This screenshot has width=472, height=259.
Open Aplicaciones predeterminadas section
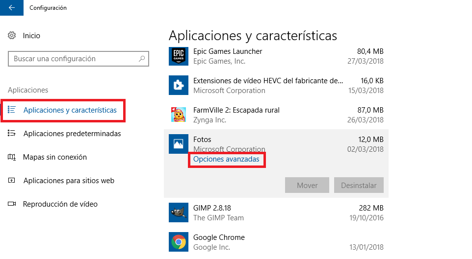pos(72,133)
